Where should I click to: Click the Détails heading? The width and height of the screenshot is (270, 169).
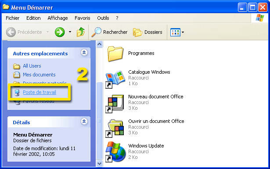tap(22, 122)
